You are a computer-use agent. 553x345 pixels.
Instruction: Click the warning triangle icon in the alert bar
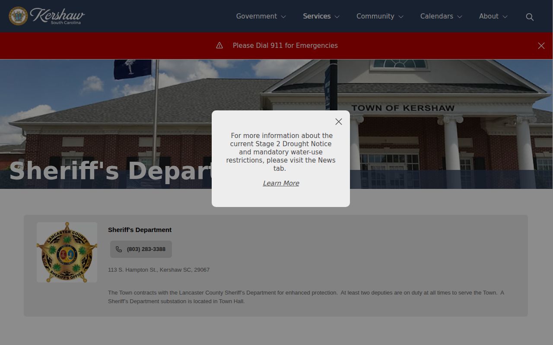[x=219, y=45]
